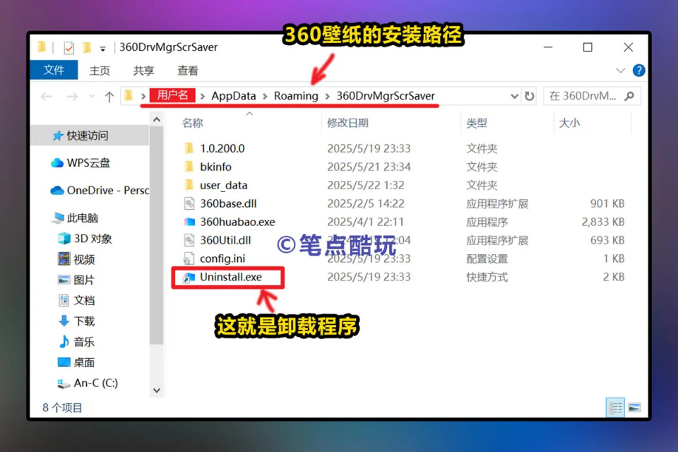Click 用户名 breadcrumb segment

tap(172, 95)
